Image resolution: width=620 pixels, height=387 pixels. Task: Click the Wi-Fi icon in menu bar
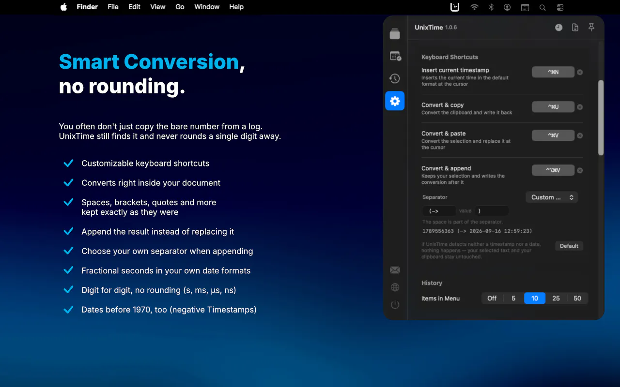click(474, 7)
